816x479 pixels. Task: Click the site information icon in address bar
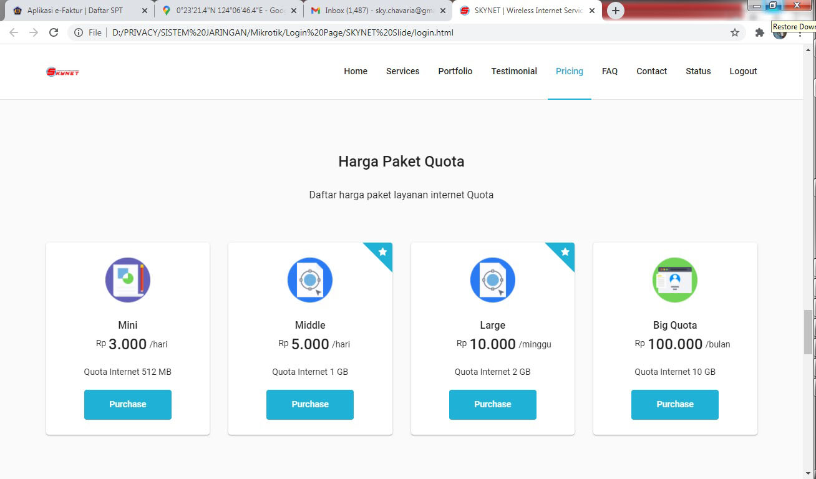[79, 32]
